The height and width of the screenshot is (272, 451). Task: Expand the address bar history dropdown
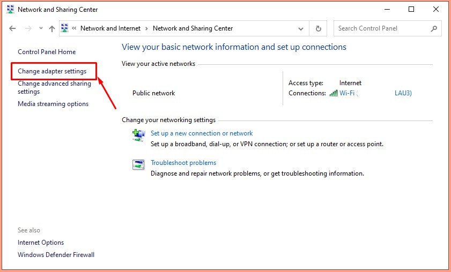(301, 28)
